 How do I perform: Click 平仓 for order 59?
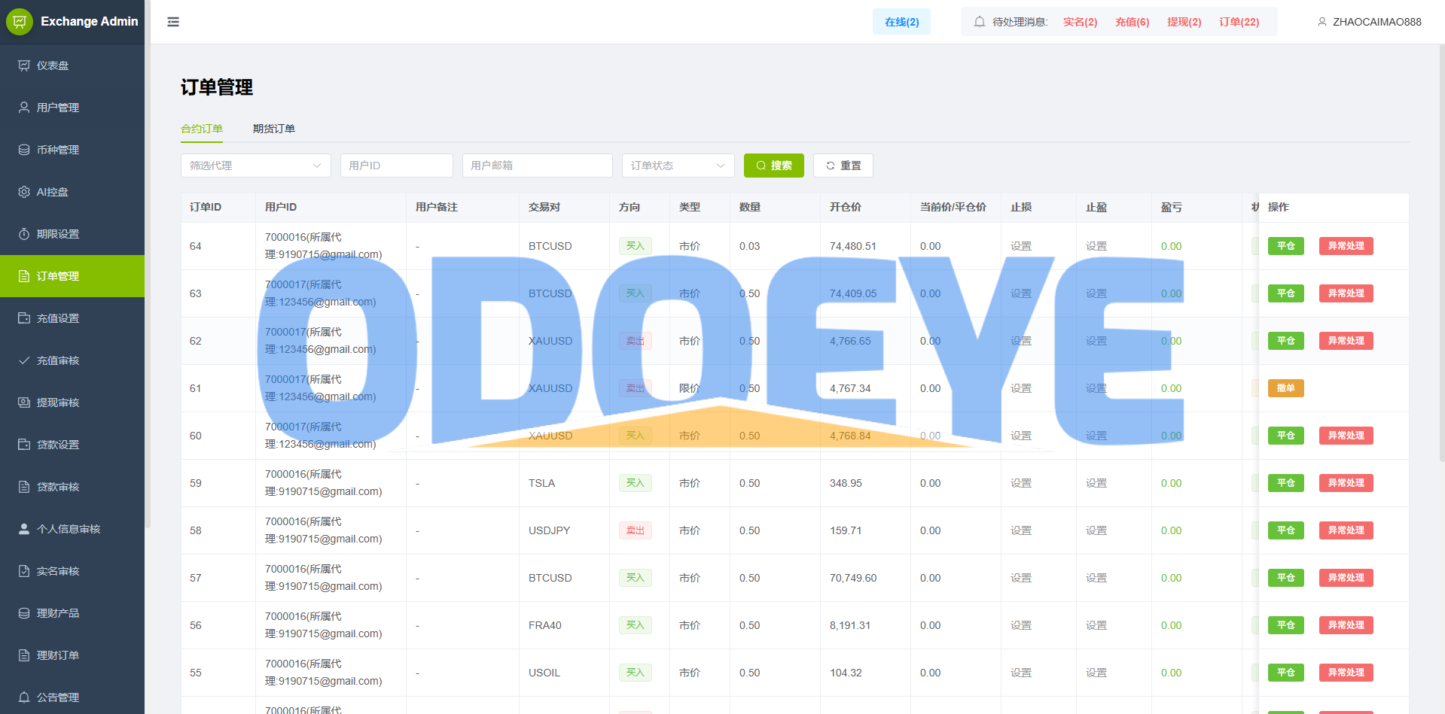1286,483
